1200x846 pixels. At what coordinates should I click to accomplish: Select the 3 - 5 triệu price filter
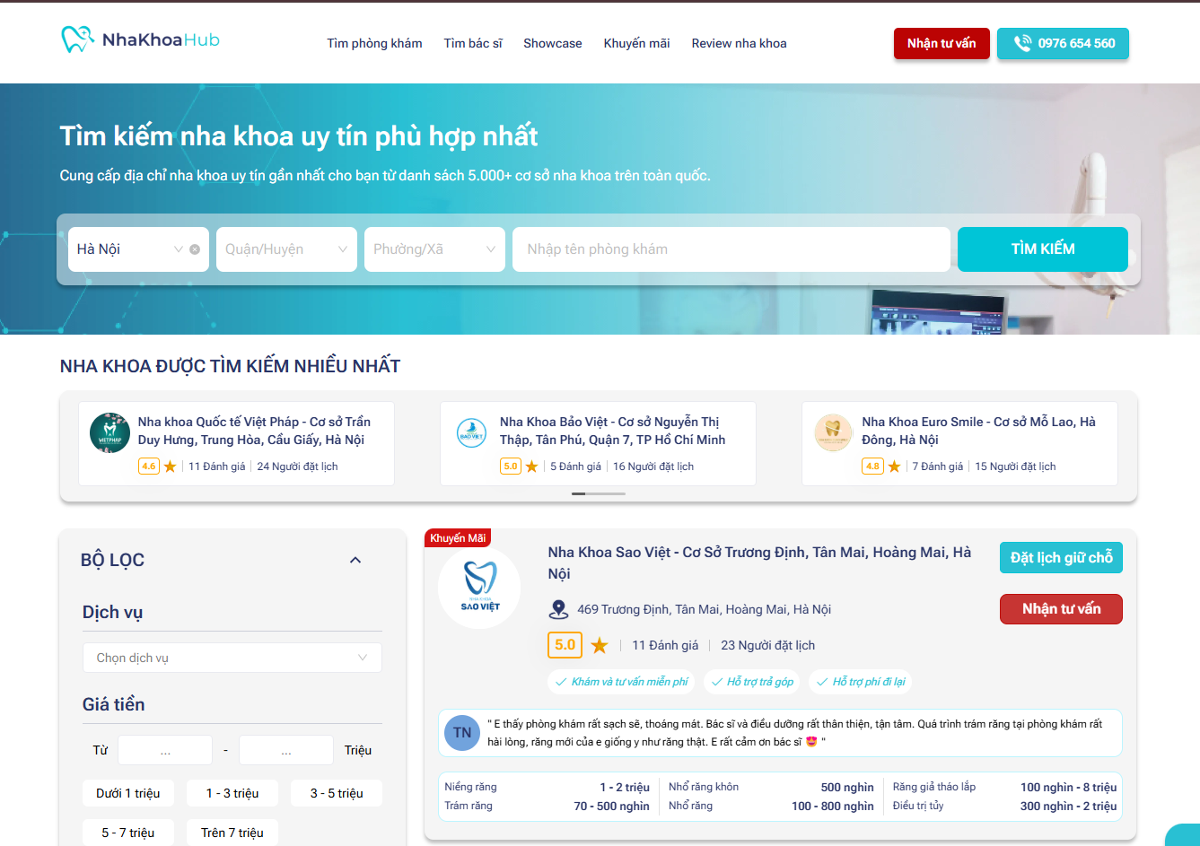pyautogui.click(x=337, y=793)
